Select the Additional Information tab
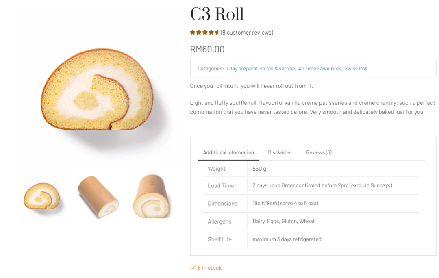 coord(228,152)
